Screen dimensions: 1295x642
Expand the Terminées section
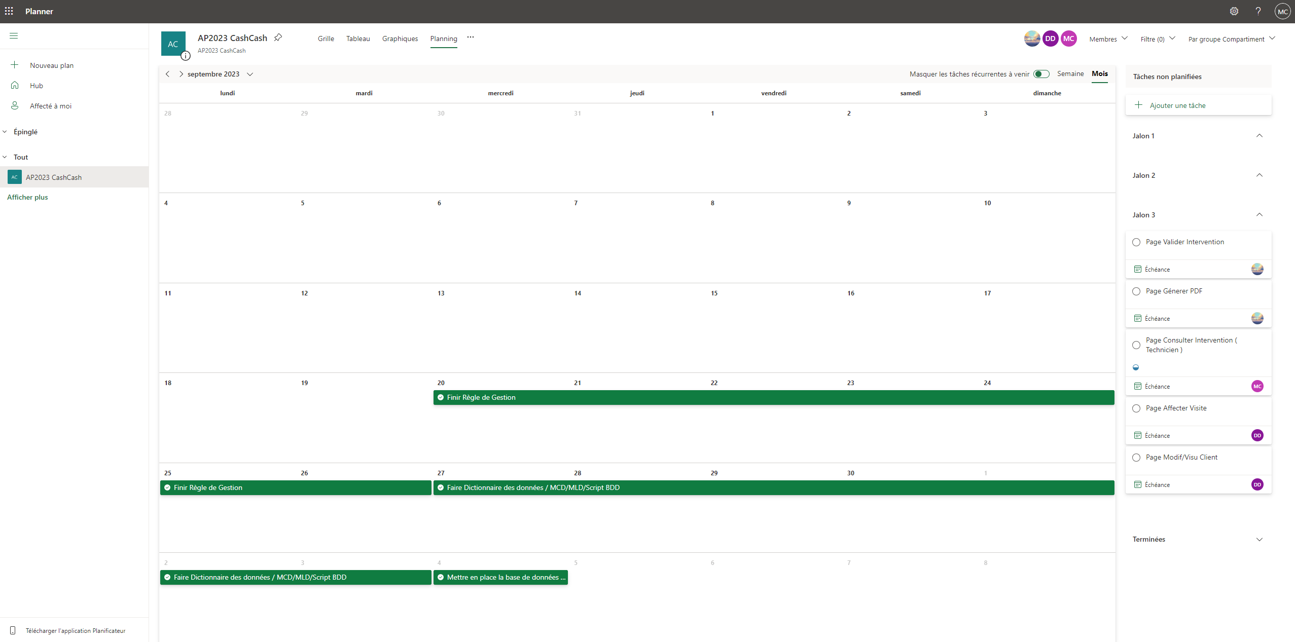coord(1259,539)
